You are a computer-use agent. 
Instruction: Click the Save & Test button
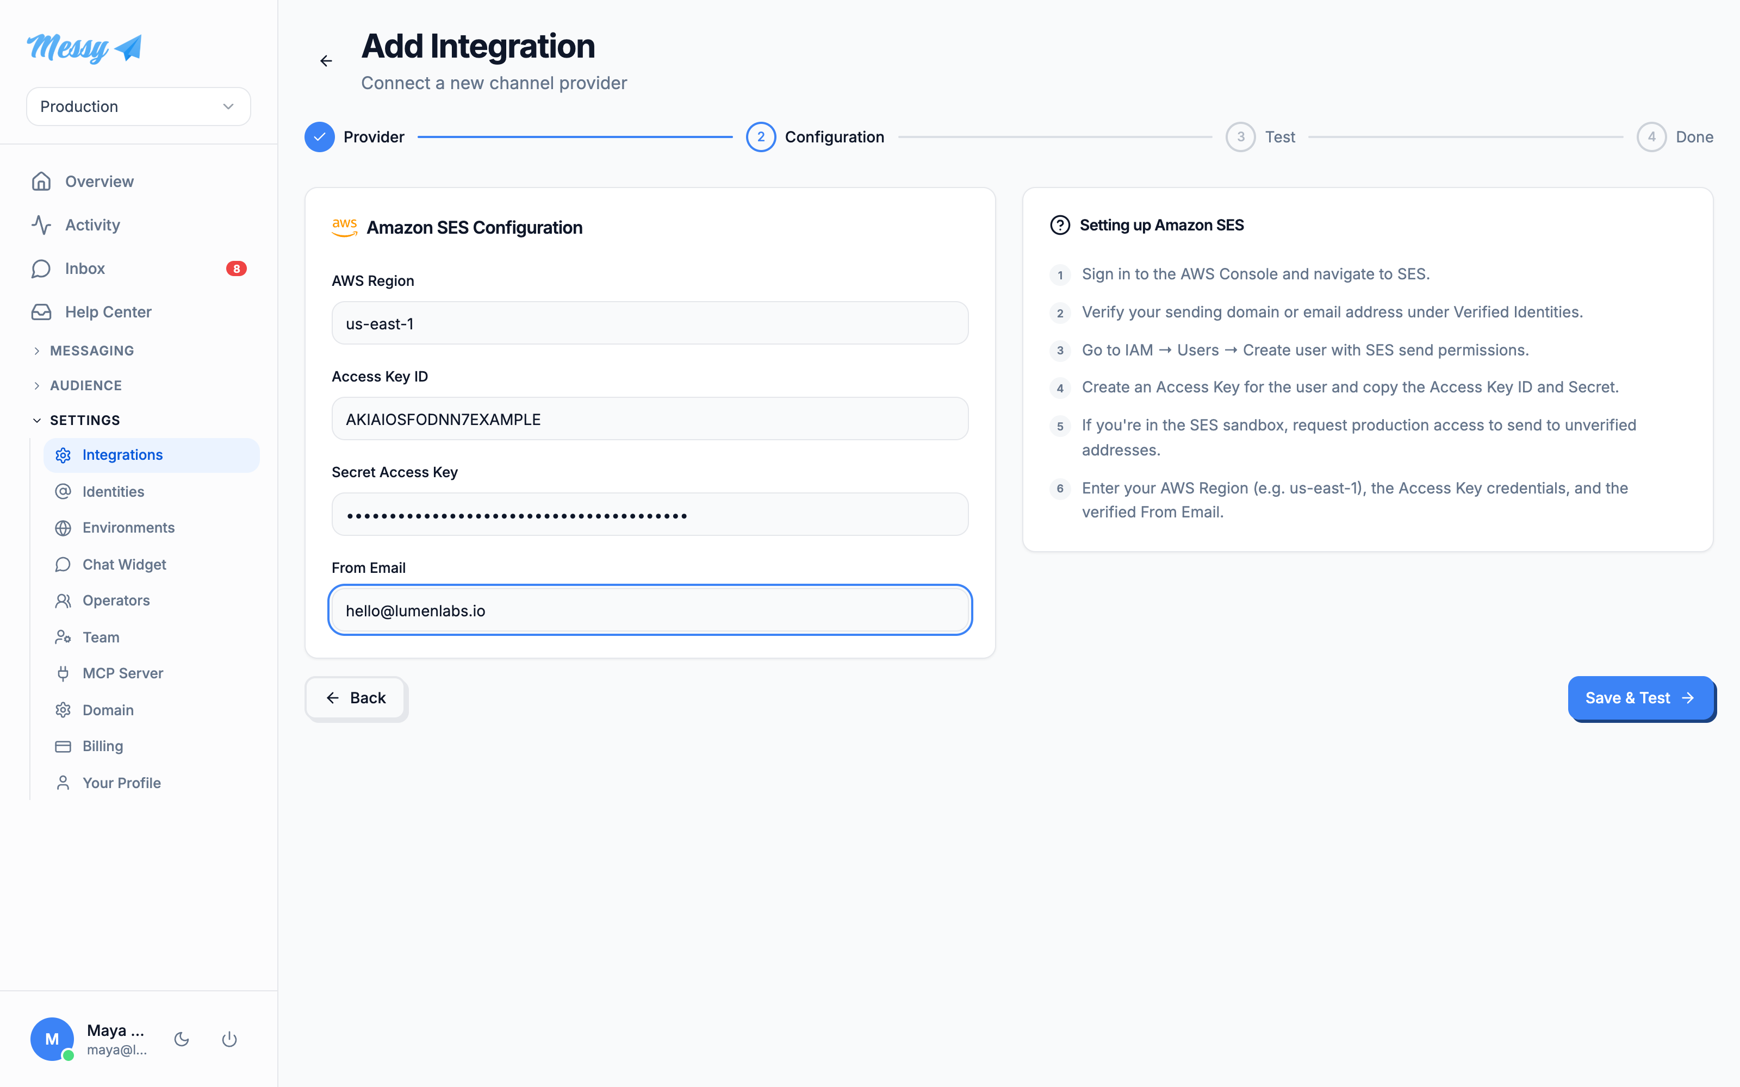pyautogui.click(x=1641, y=698)
